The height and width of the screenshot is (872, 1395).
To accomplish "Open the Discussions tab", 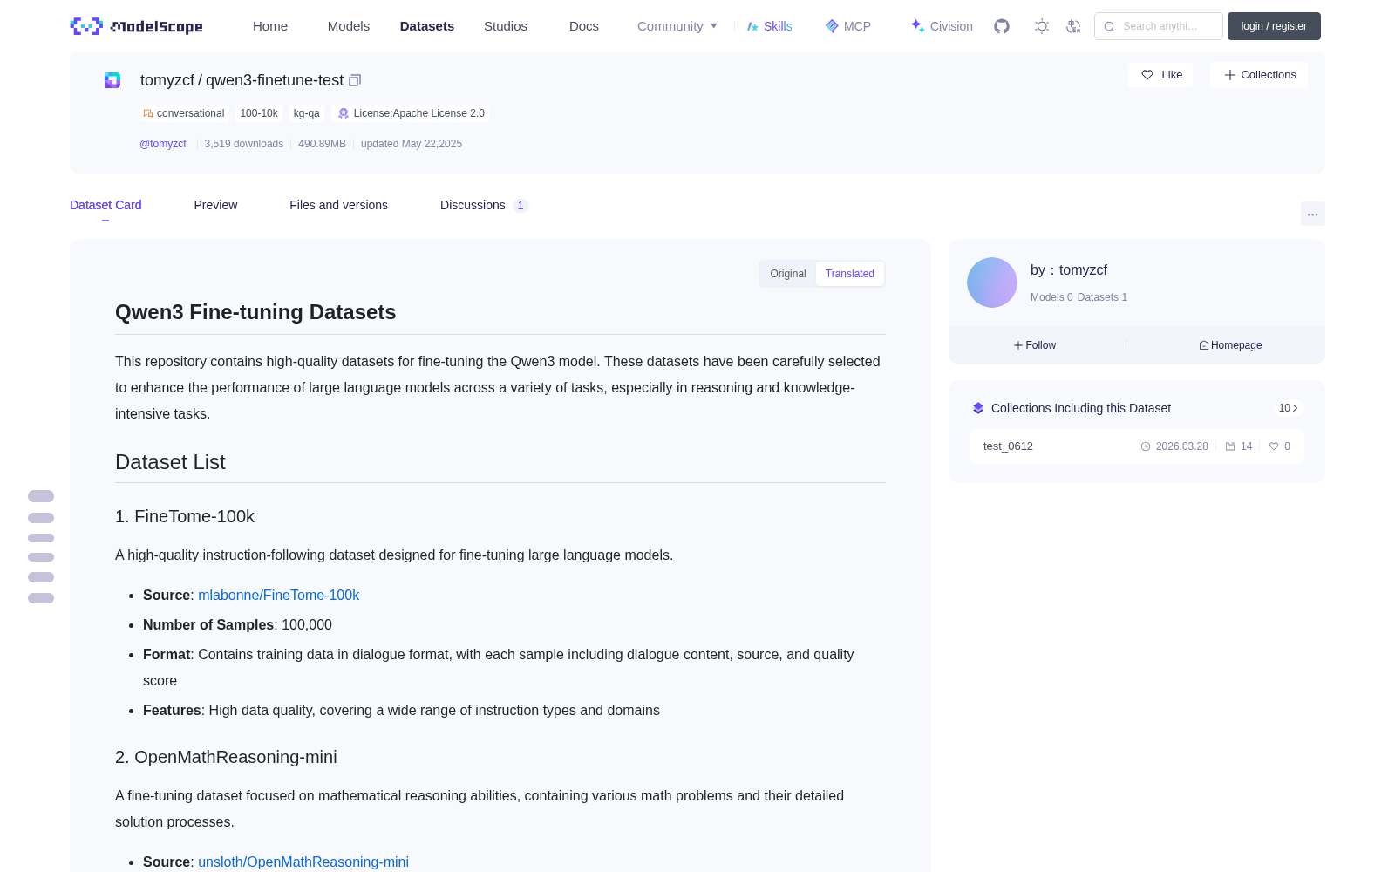I will (x=473, y=205).
